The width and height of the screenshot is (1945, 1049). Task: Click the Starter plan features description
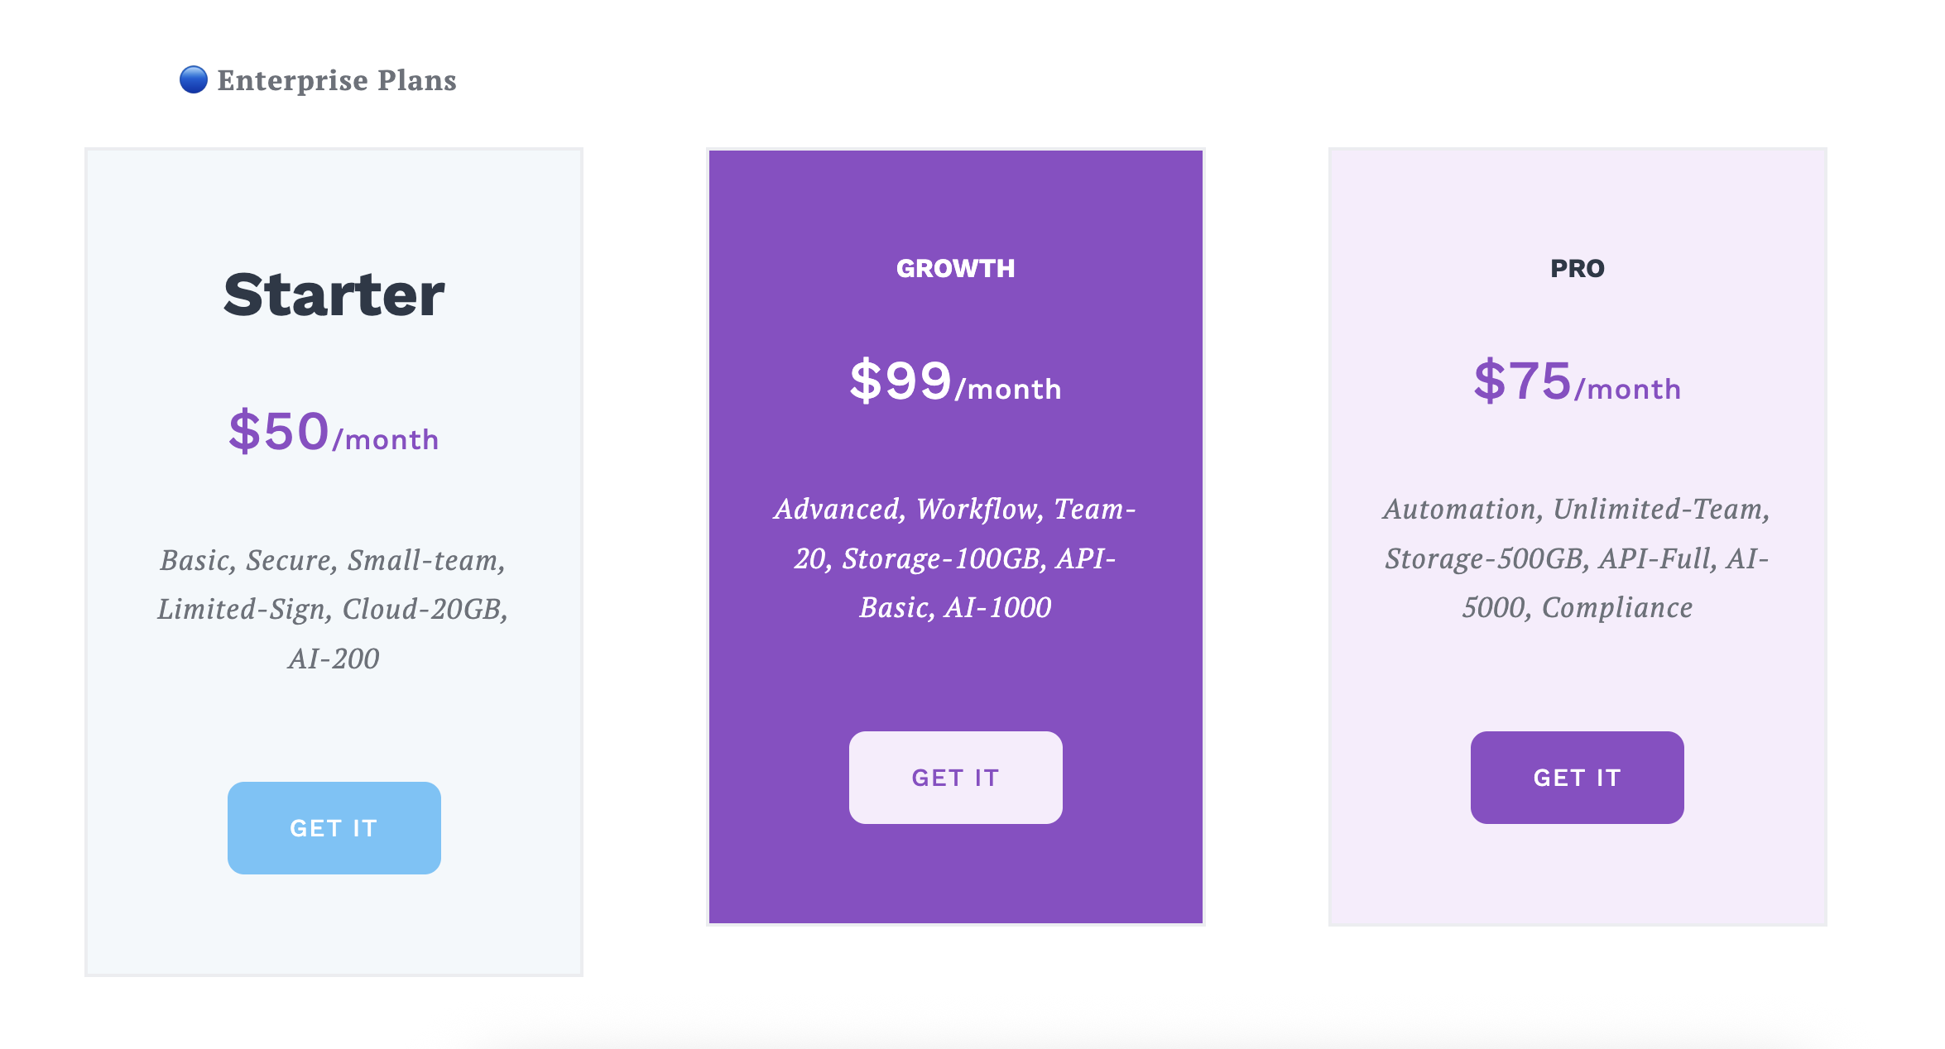pos(334,609)
